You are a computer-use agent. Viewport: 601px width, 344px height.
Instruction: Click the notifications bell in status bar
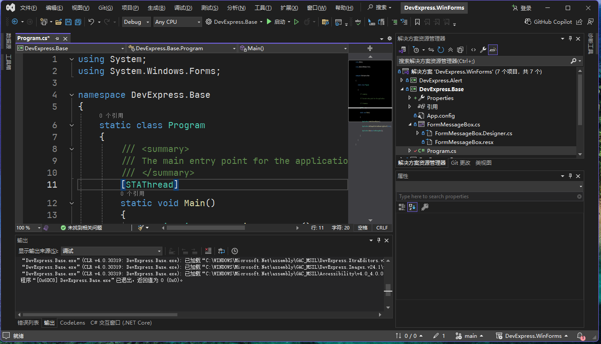[581, 336]
